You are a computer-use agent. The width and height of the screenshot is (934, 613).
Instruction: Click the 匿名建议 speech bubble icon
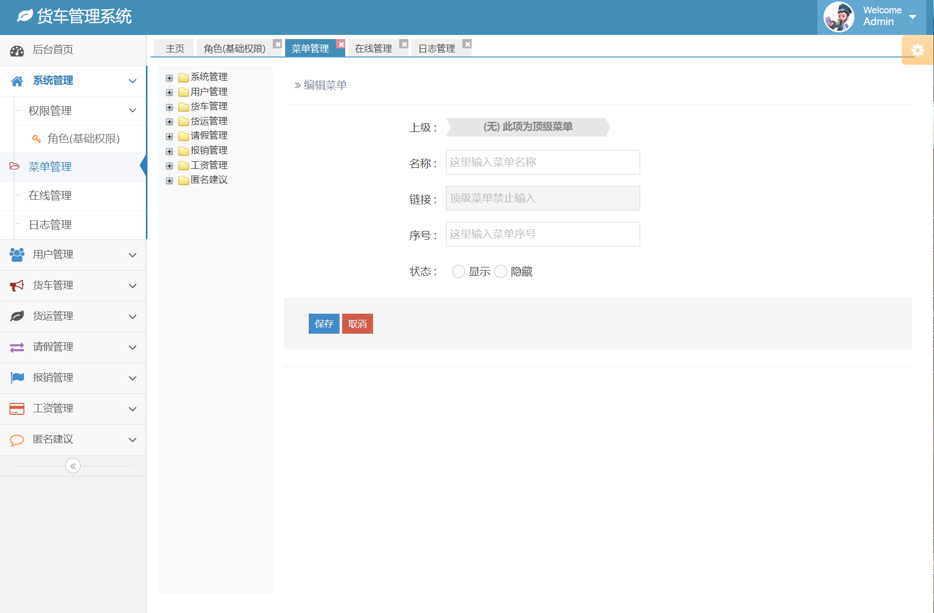point(17,439)
